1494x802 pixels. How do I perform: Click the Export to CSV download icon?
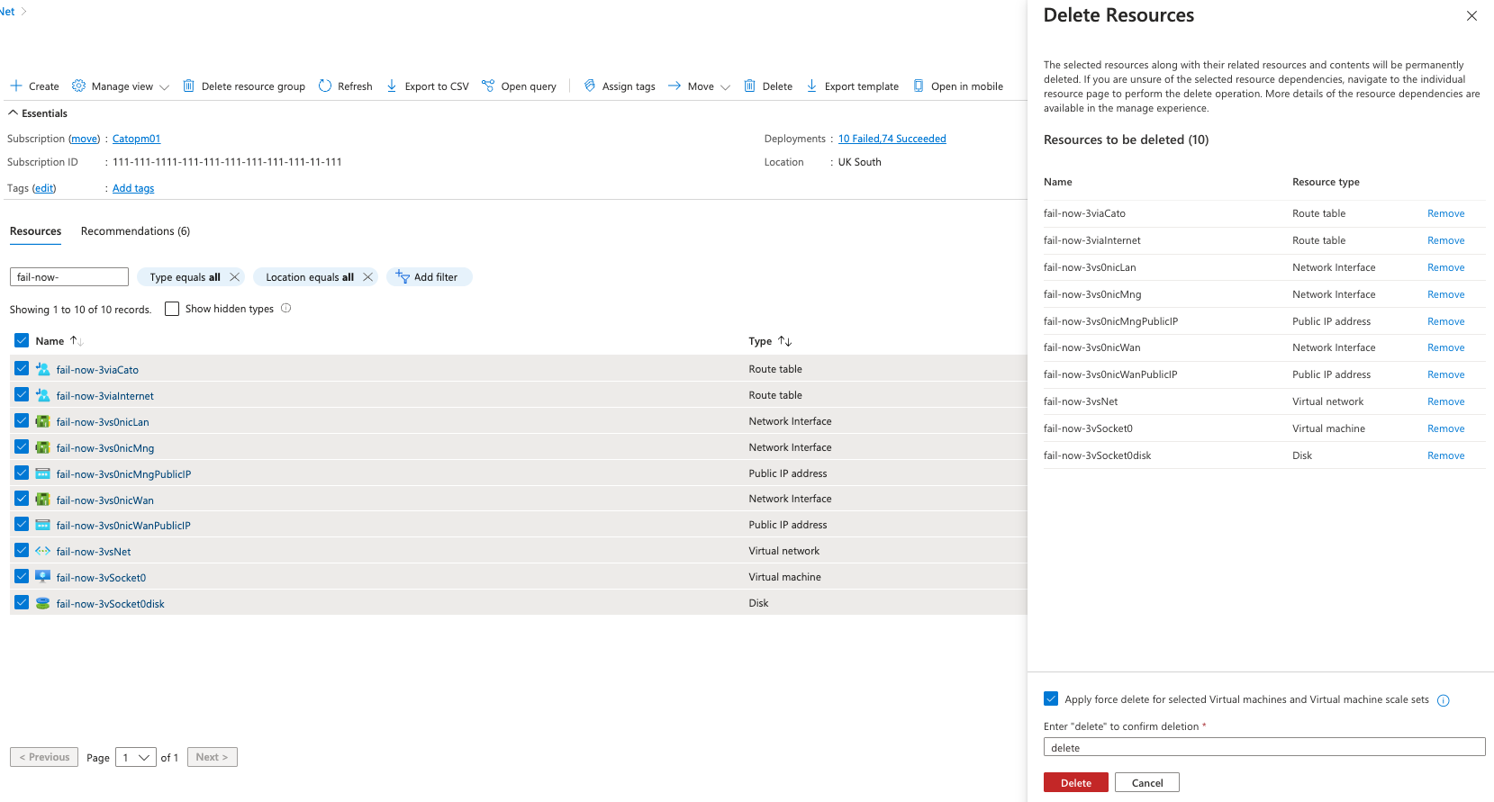pos(392,86)
